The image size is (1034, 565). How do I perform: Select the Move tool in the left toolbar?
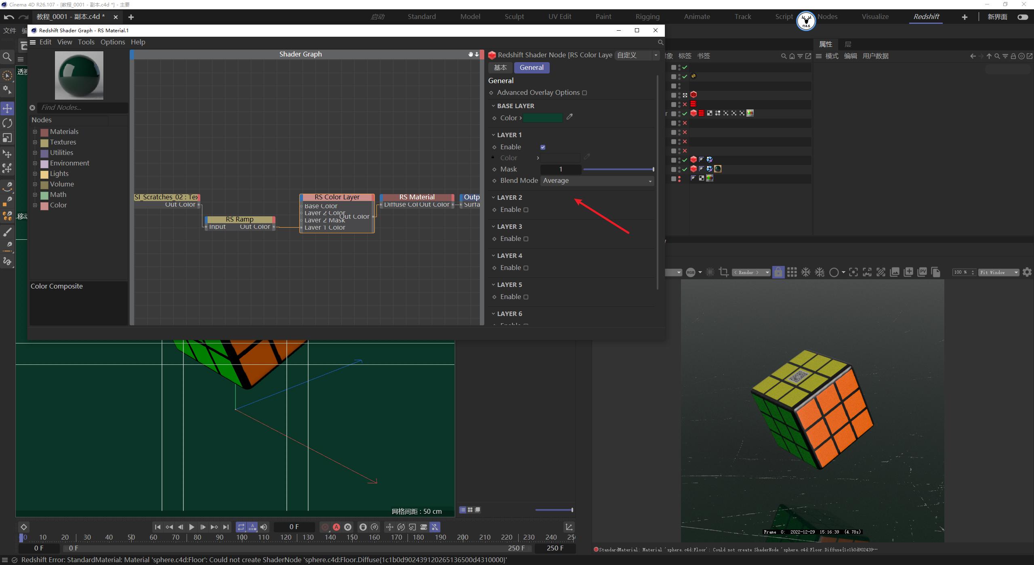[x=7, y=108]
